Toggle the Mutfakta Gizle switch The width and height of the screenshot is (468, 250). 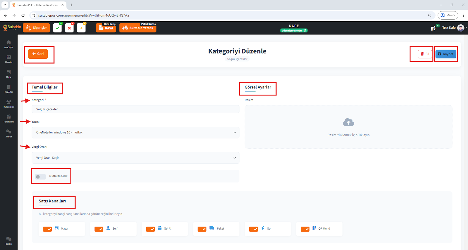pyautogui.click(x=40, y=177)
